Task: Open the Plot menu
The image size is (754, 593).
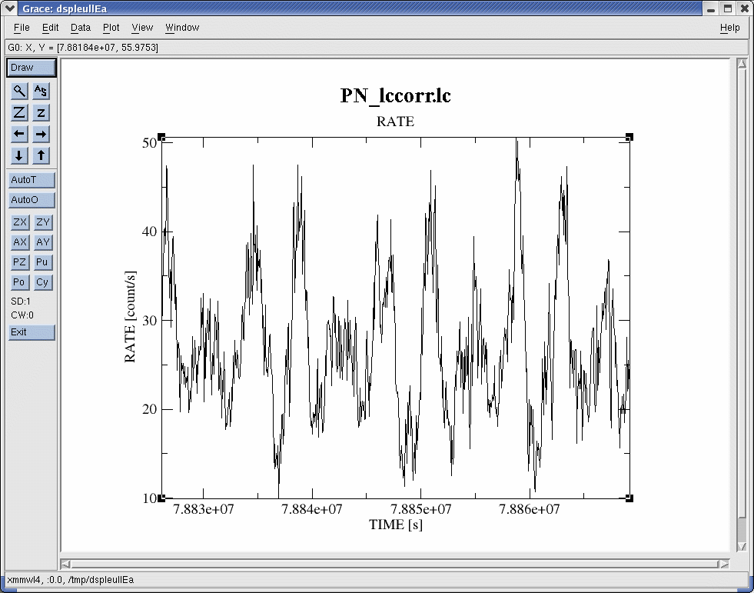Action: click(111, 28)
